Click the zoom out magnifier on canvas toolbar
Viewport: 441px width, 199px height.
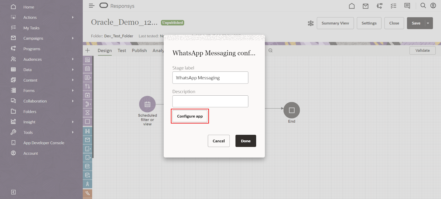270,51
